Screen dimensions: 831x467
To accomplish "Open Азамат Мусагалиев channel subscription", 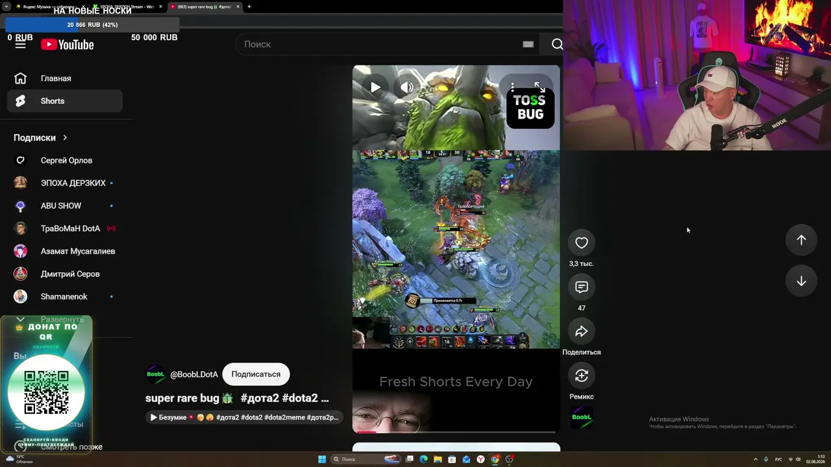I will click(x=64, y=251).
